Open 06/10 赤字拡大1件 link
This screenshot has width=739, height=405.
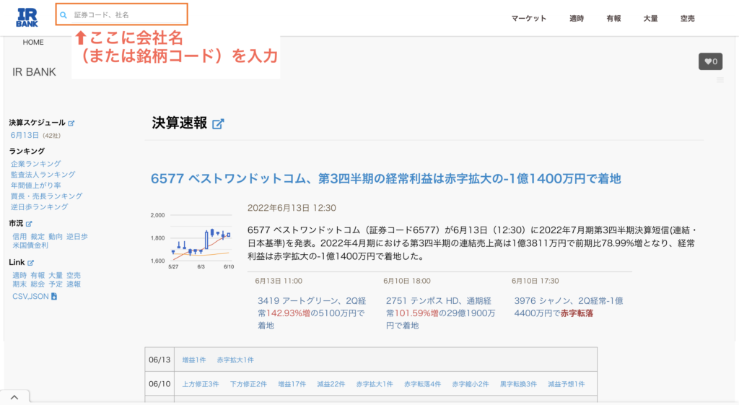375,384
